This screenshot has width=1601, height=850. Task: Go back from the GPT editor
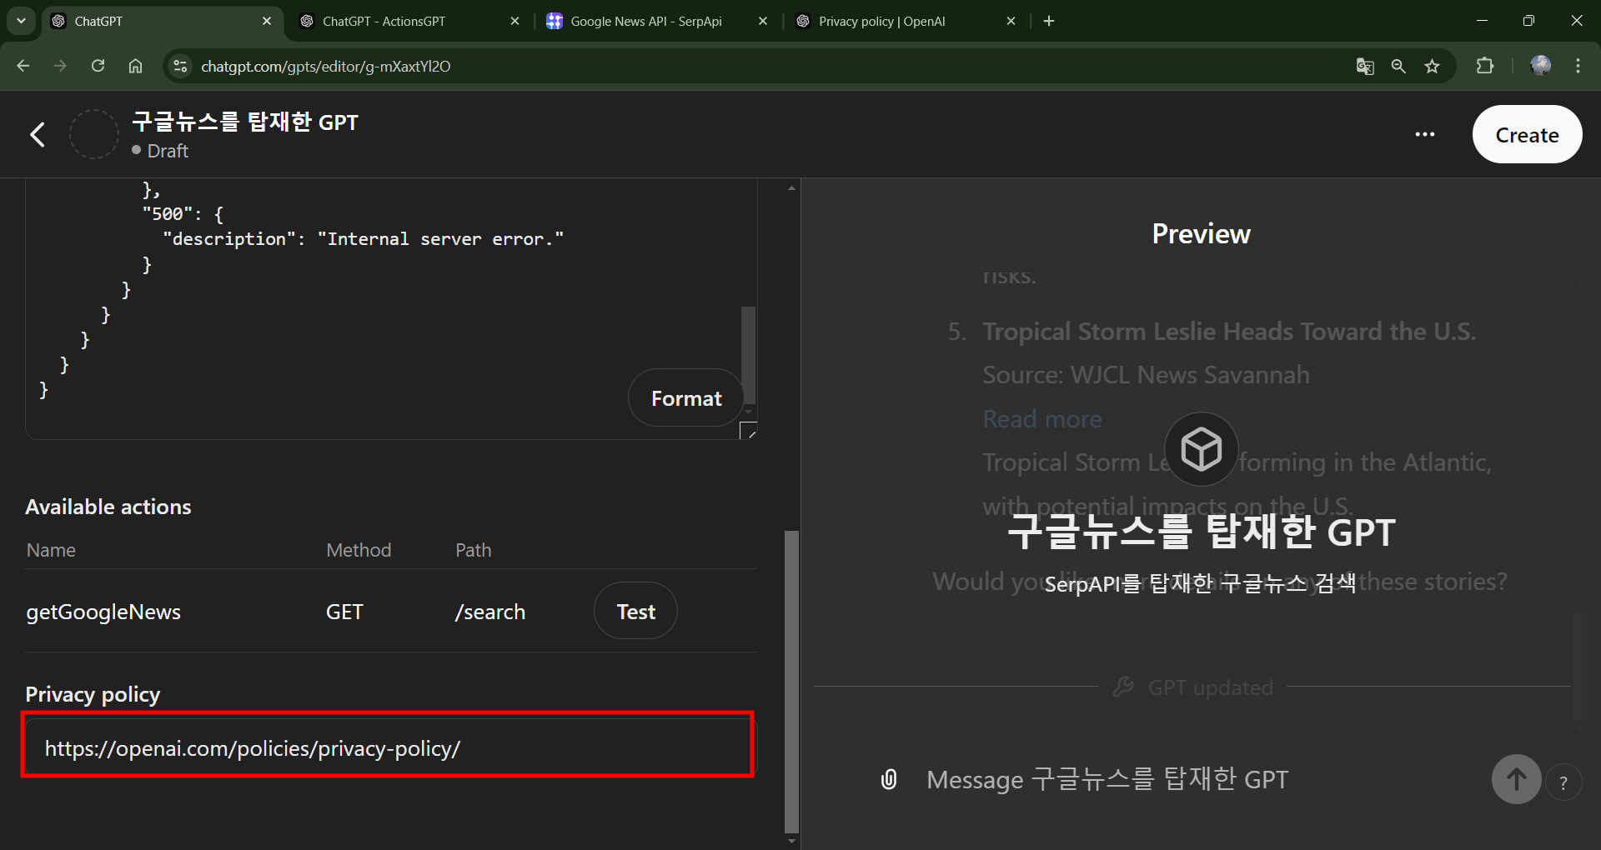(38, 134)
